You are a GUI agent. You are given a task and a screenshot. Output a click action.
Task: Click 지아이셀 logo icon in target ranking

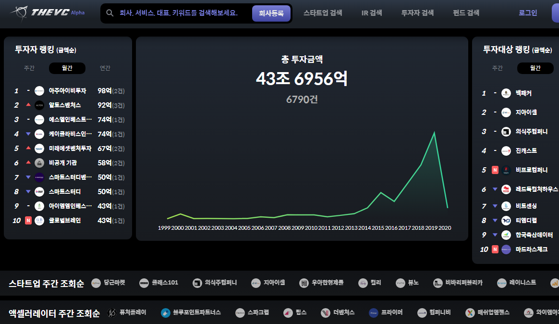click(506, 112)
